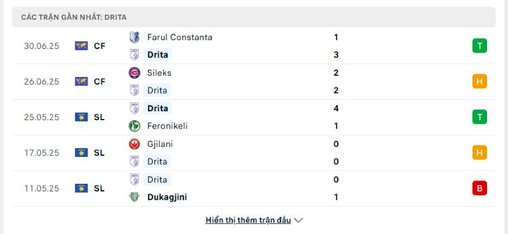Select the CF competition label on 26.06.25
508x234 pixels.
click(x=100, y=81)
